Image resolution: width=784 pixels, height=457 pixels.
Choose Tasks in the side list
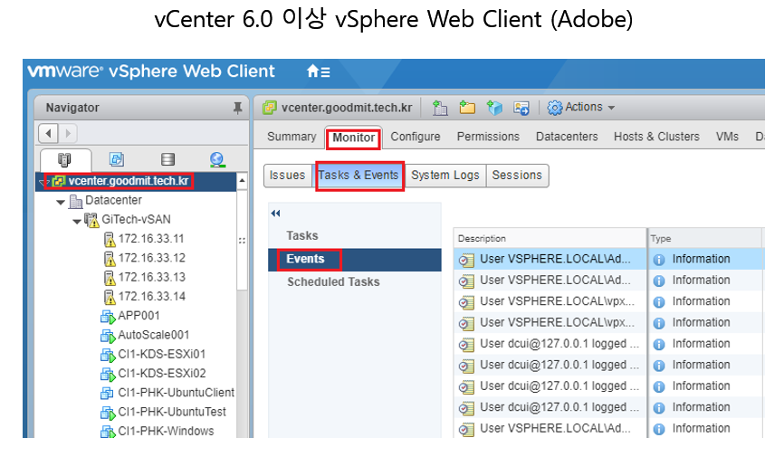(355, 235)
